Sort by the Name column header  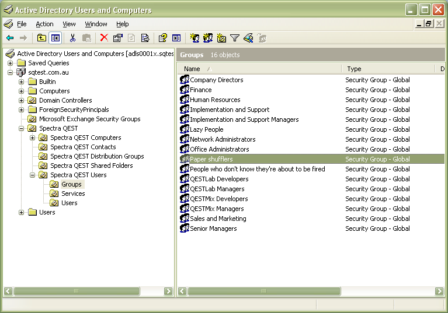coord(193,69)
